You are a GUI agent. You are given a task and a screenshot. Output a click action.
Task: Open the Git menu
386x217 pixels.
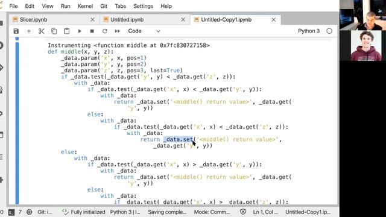click(x=104, y=6)
